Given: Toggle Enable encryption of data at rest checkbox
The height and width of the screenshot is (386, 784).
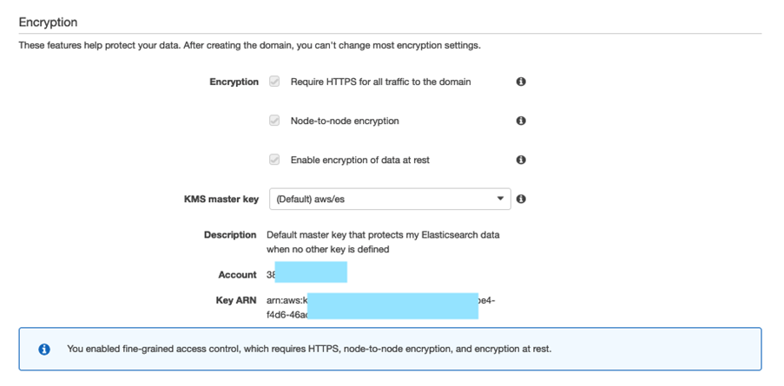Looking at the screenshot, I should click(x=274, y=160).
